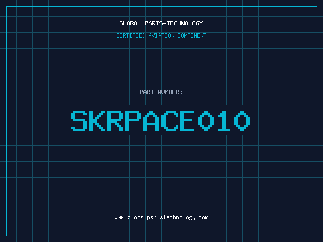Click the letter S in the part number
The height and width of the screenshot is (242, 323).
[x=79, y=121]
